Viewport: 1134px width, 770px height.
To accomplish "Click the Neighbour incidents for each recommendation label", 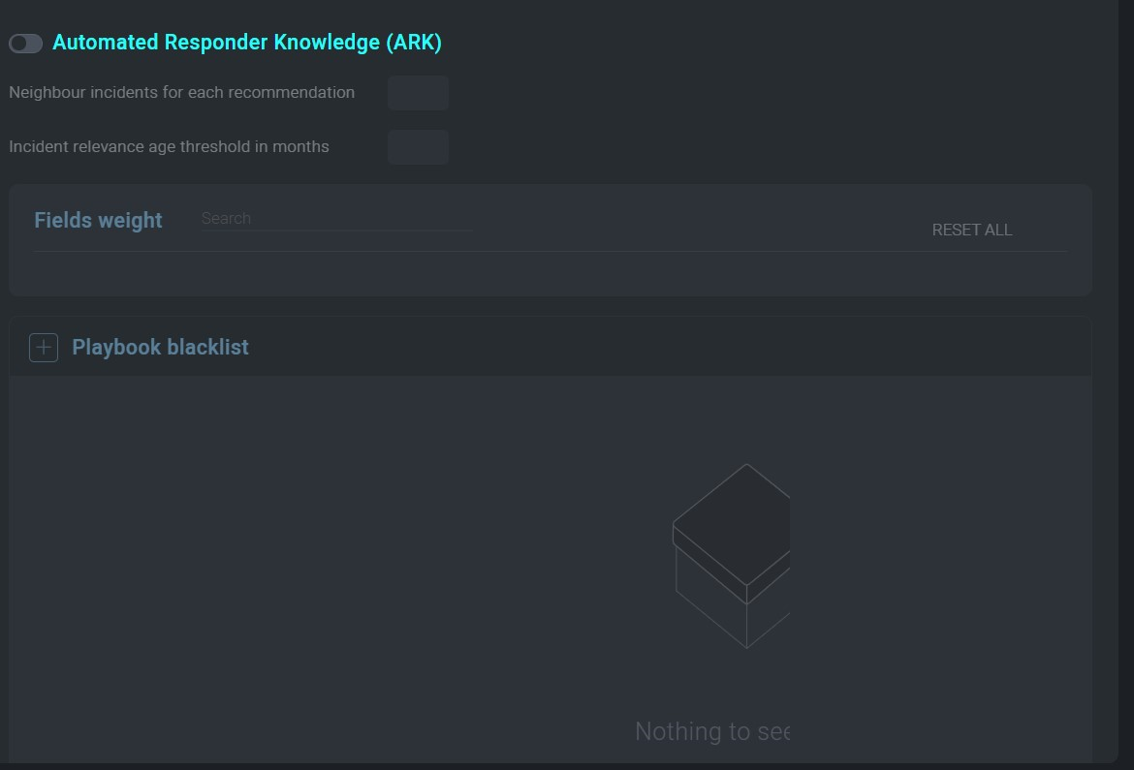I will pos(181,93).
